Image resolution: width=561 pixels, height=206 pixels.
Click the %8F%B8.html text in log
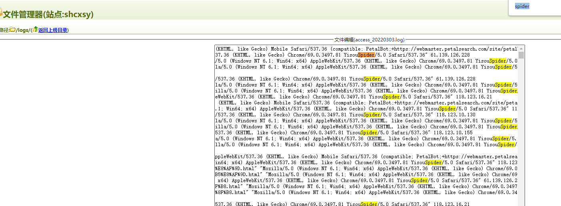[230, 192]
